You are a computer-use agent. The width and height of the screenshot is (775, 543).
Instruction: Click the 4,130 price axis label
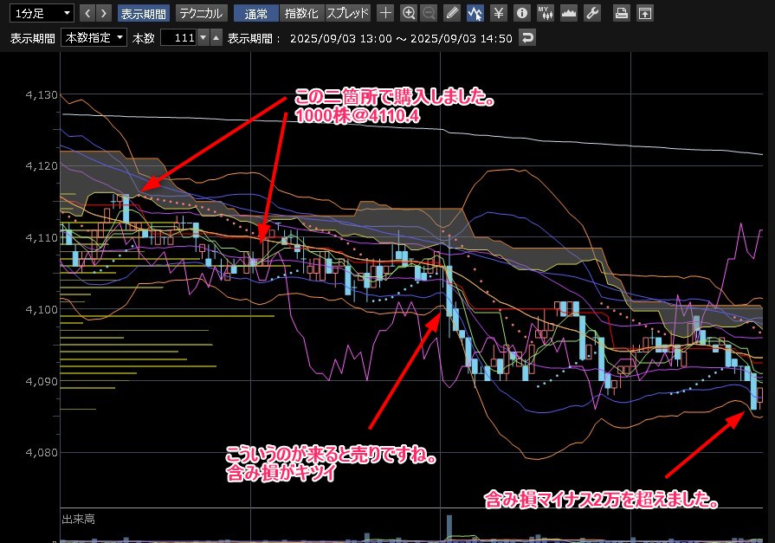click(x=42, y=94)
